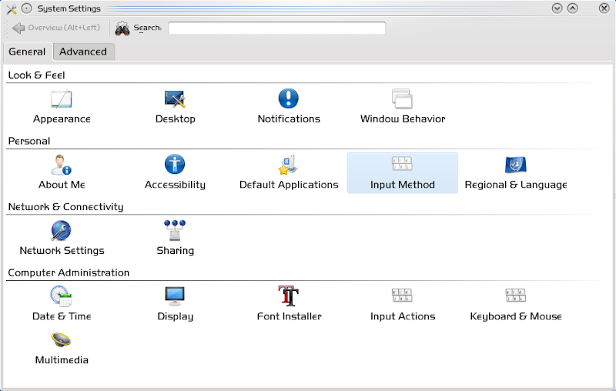
Task: Click into the Search input field
Action: click(276, 28)
